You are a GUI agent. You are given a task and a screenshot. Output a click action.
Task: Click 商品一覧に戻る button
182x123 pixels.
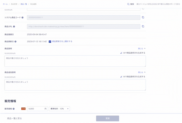[x=15, y=118]
